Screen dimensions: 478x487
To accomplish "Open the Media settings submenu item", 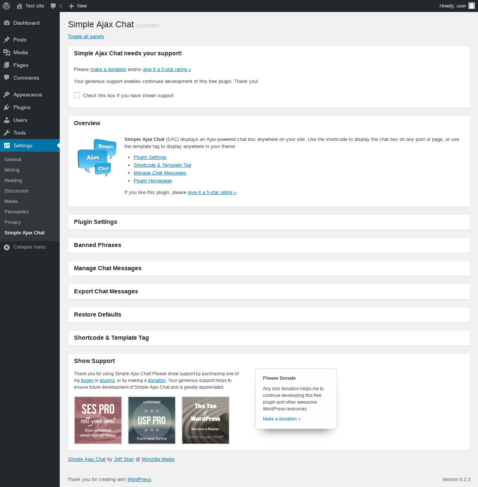I will click(x=11, y=201).
